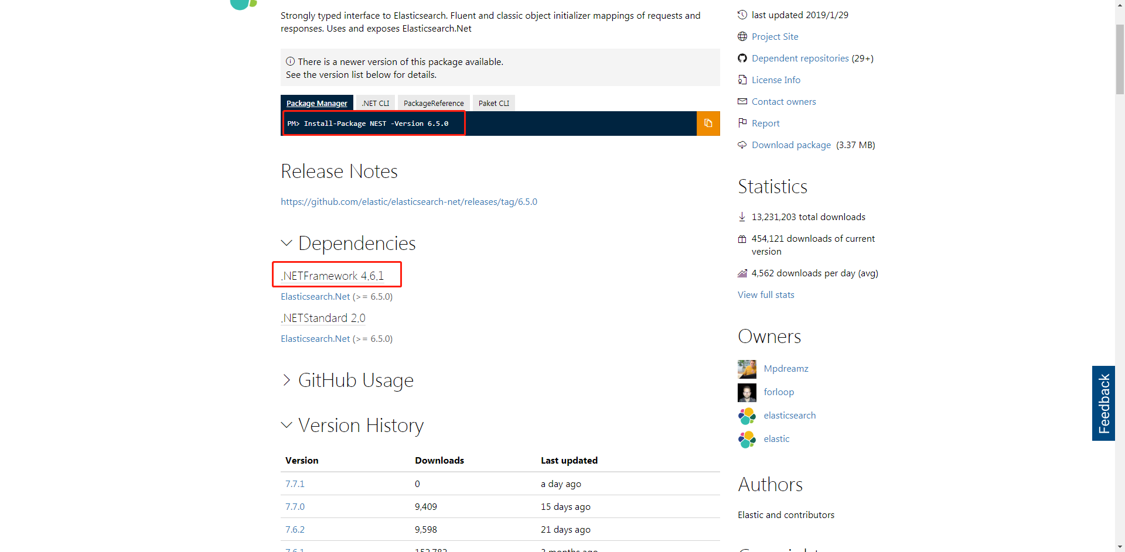
Task: Click the download icon beside Download package
Action: pyautogui.click(x=742, y=145)
